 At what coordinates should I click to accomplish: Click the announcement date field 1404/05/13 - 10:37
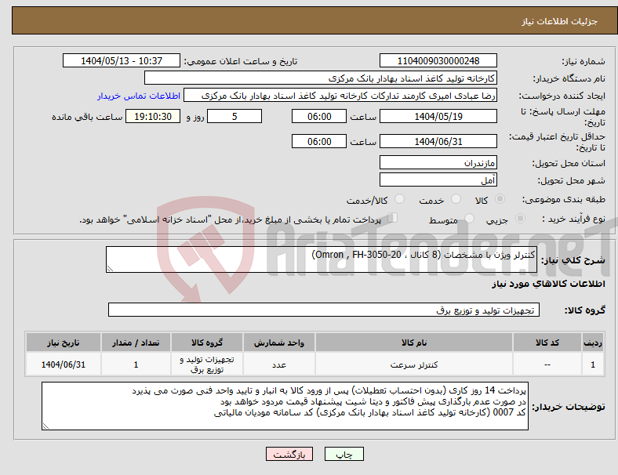122,61
